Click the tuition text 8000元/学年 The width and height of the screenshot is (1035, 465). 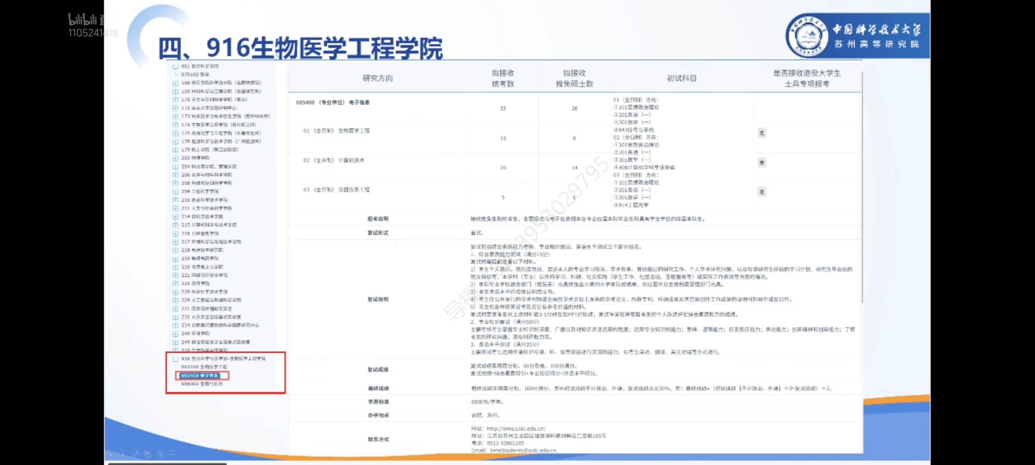(x=487, y=402)
